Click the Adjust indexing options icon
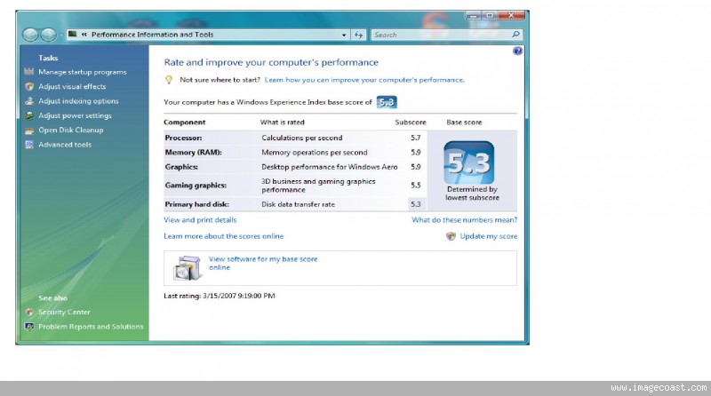Viewport: 711px width, 396px height. click(29, 101)
